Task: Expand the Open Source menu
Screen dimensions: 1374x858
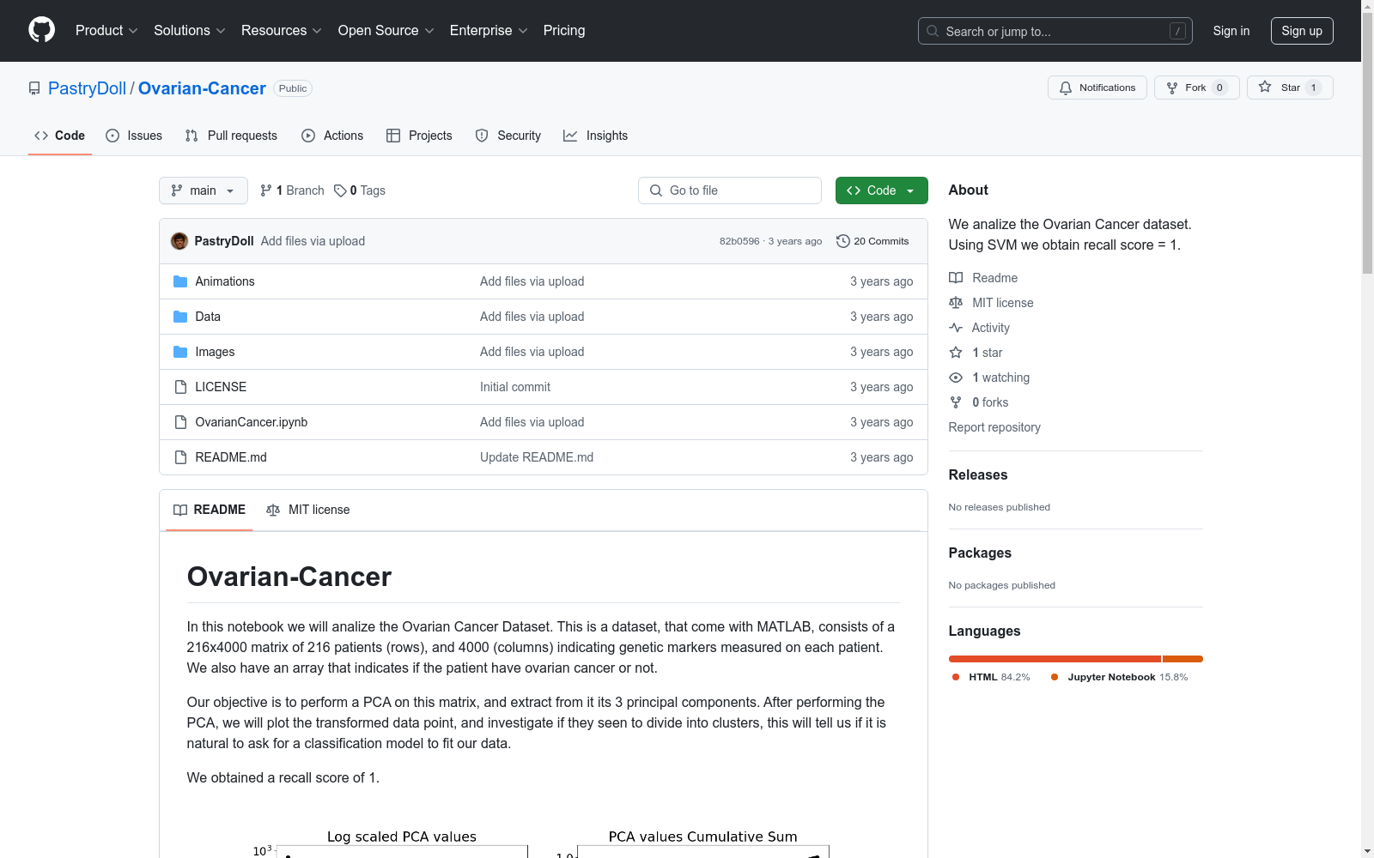Action: coord(386,30)
